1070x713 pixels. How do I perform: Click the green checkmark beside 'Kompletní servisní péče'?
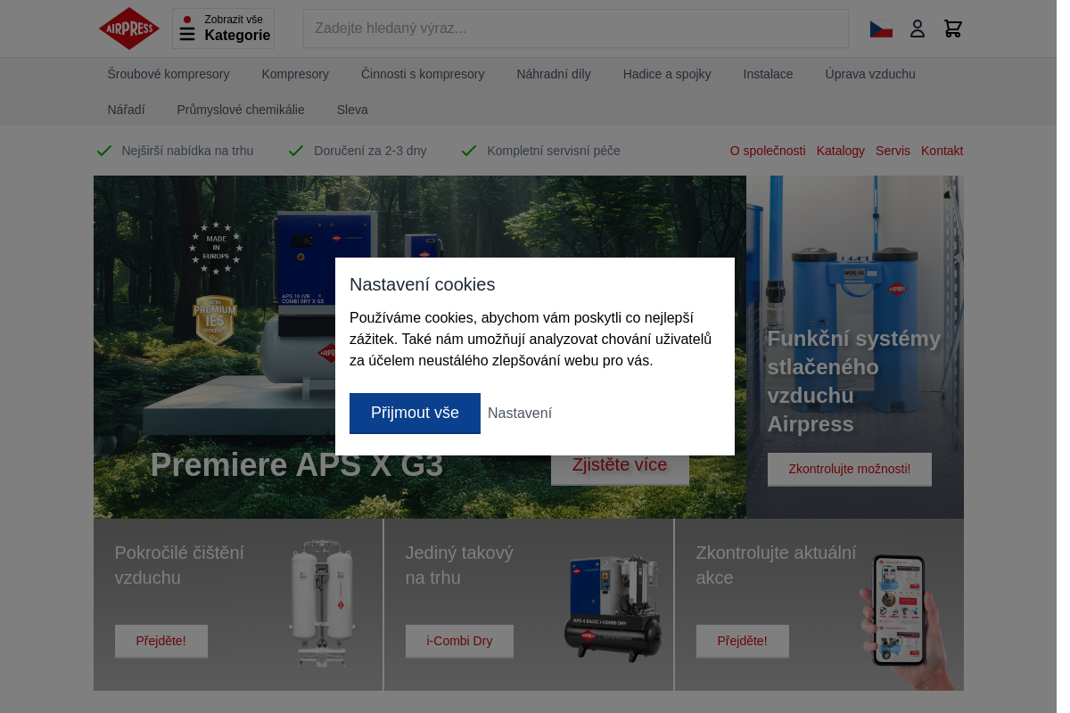469,151
